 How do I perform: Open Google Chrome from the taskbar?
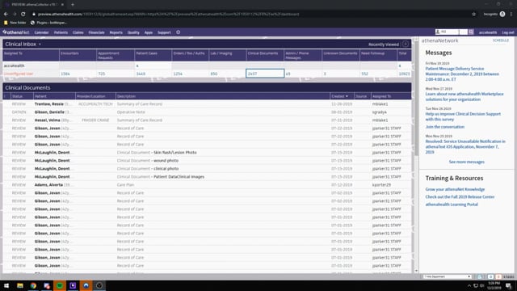click(x=33, y=285)
